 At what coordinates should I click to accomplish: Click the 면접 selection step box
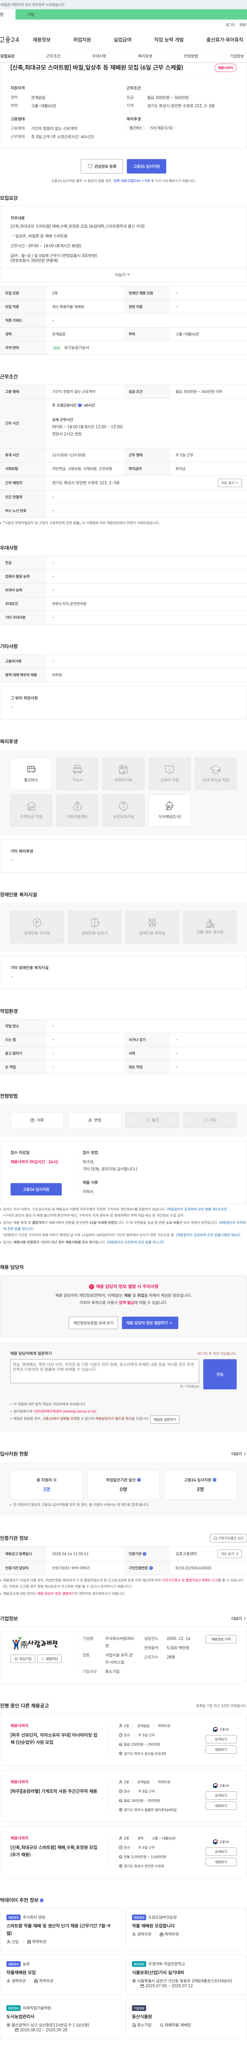click(94, 1120)
